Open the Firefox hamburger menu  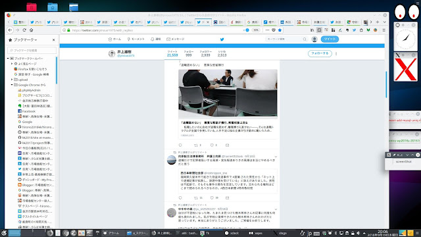(x=384, y=30)
